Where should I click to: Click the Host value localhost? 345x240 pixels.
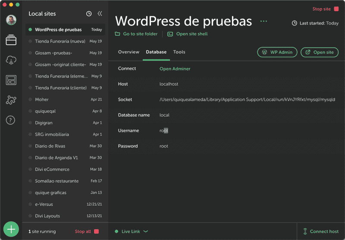click(169, 84)
